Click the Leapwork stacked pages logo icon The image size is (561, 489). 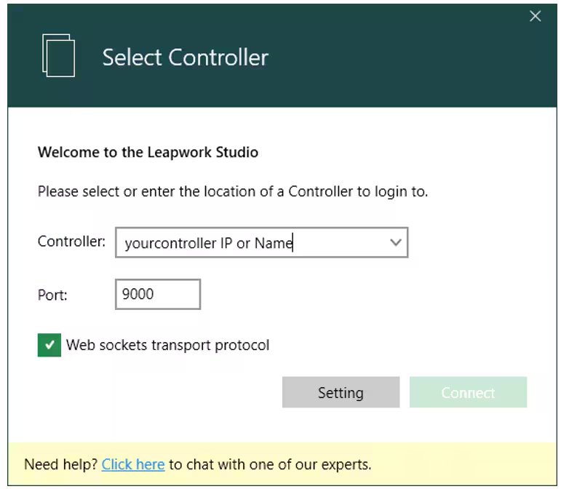59,55
